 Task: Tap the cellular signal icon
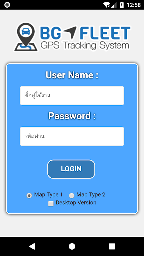point(114,5)
